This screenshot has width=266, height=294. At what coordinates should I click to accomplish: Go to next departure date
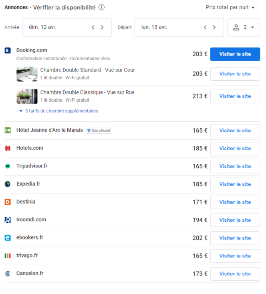point(214,27)
